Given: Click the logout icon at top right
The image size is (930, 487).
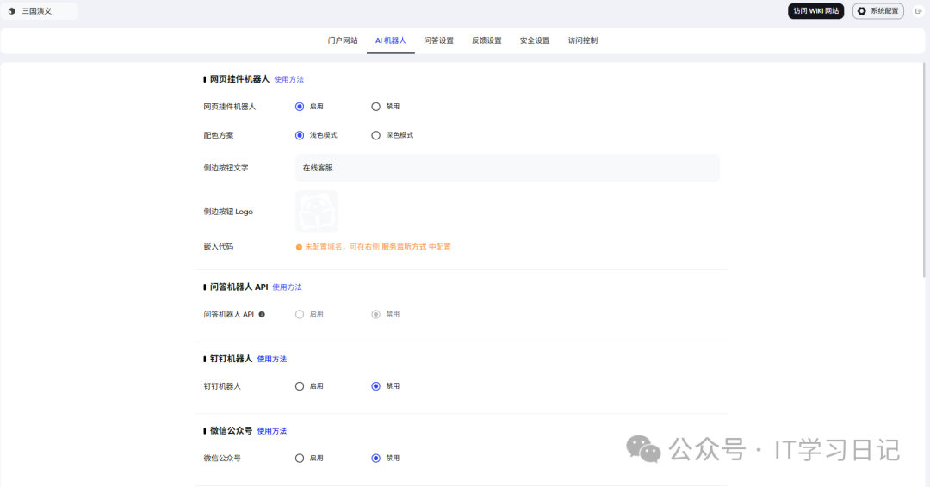Looking at the screenshot, I should [918, 11].
